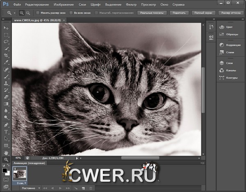This screenshot has height=192, width=246.
Task: Click the foreground black color swatch
Action: click(x=5, y=169)
